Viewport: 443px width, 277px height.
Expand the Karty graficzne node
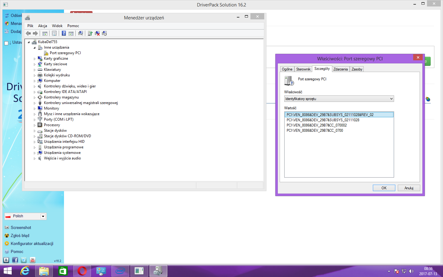coord(34,59)
